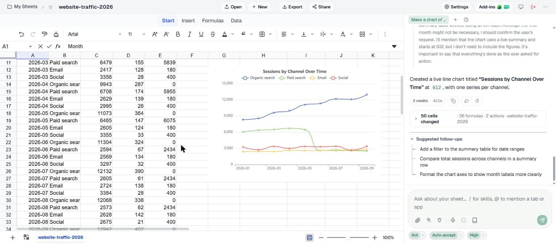Open the top-right more options ellipsis

(546, 7)
